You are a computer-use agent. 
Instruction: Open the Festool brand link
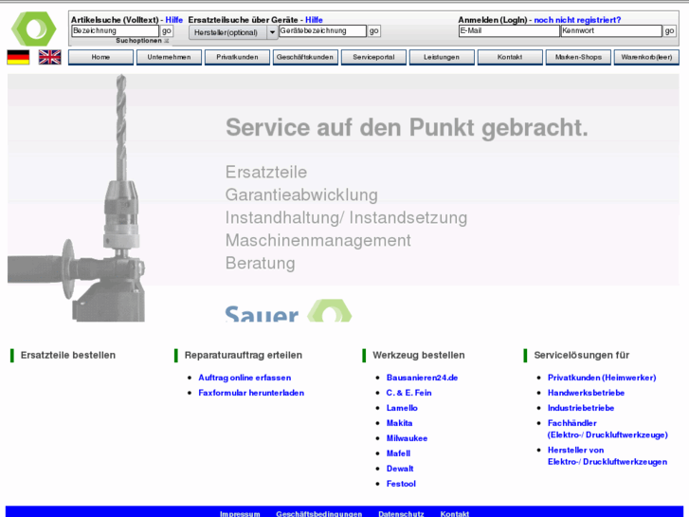click(x=401, y=484)
